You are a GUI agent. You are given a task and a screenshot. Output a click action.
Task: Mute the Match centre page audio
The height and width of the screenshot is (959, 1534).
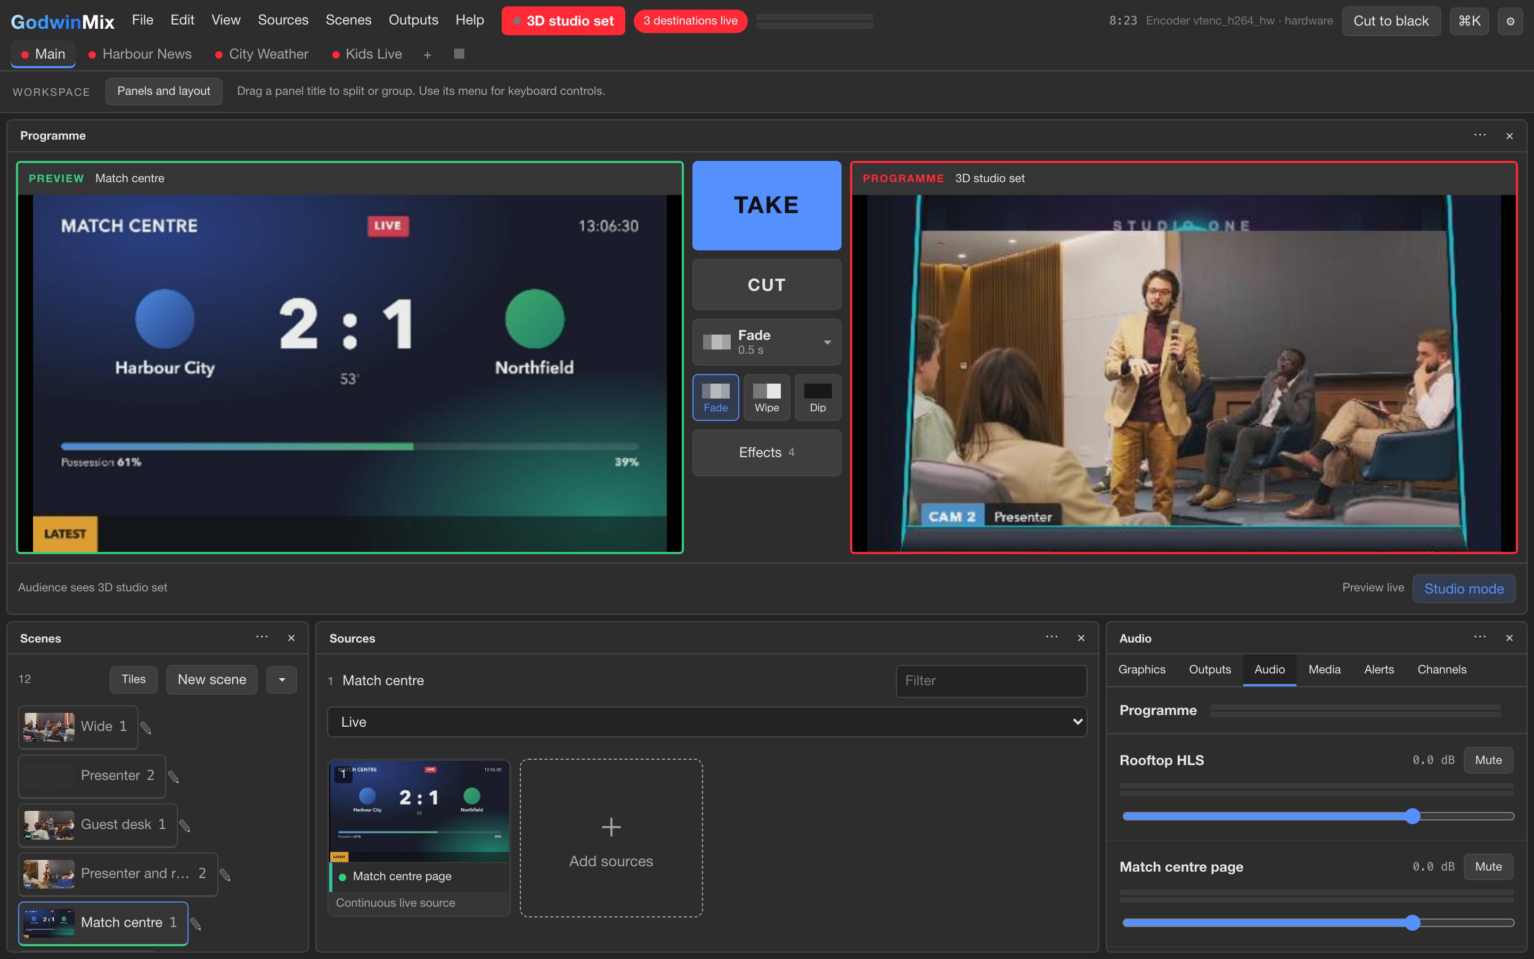click(1488, 866)
